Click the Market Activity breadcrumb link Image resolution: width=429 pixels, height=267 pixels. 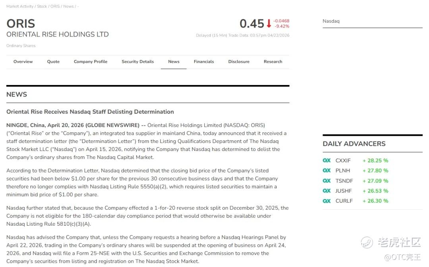click(x=20, y=6)
